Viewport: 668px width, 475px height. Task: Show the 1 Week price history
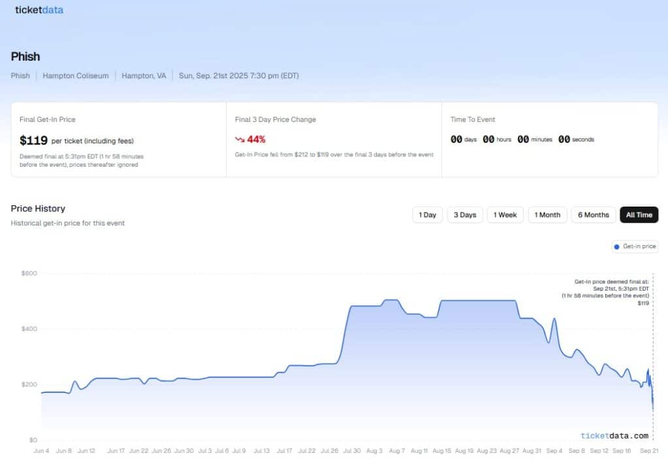pos(505,215)
